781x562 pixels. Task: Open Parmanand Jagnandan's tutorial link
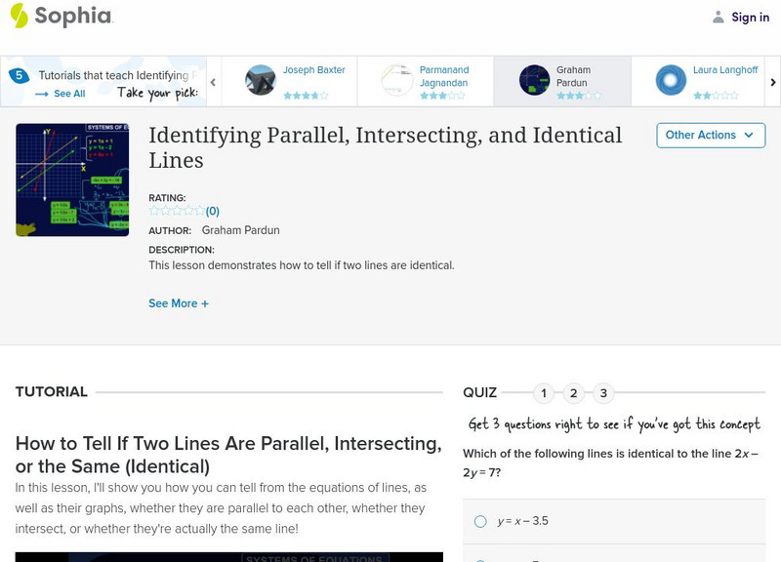click(444, 76)
